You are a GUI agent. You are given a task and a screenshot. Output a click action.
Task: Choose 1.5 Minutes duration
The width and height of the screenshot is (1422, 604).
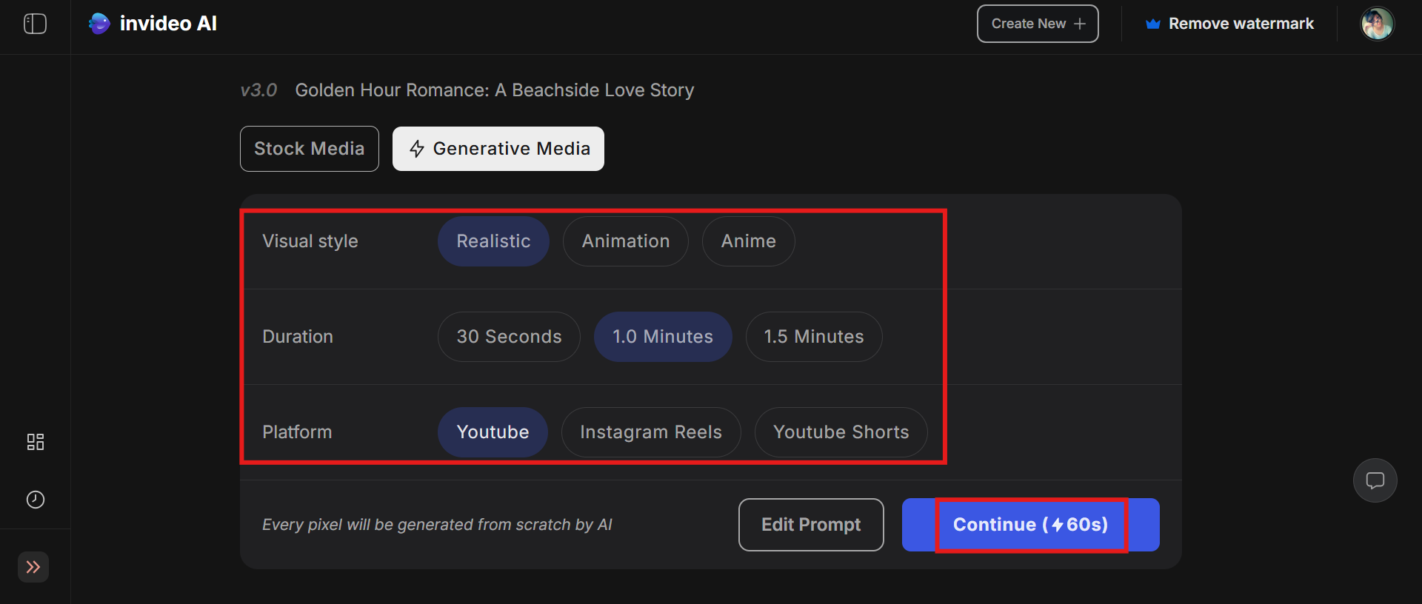click(x=814, y=337)
